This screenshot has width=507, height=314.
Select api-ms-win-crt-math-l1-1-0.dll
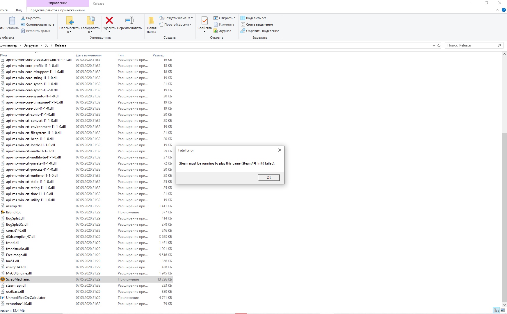86,151
